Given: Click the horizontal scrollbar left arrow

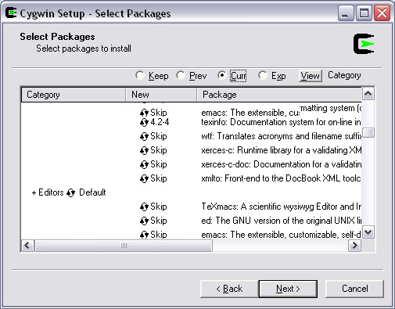Looking at the screenshot, I should tap(27, 246).
